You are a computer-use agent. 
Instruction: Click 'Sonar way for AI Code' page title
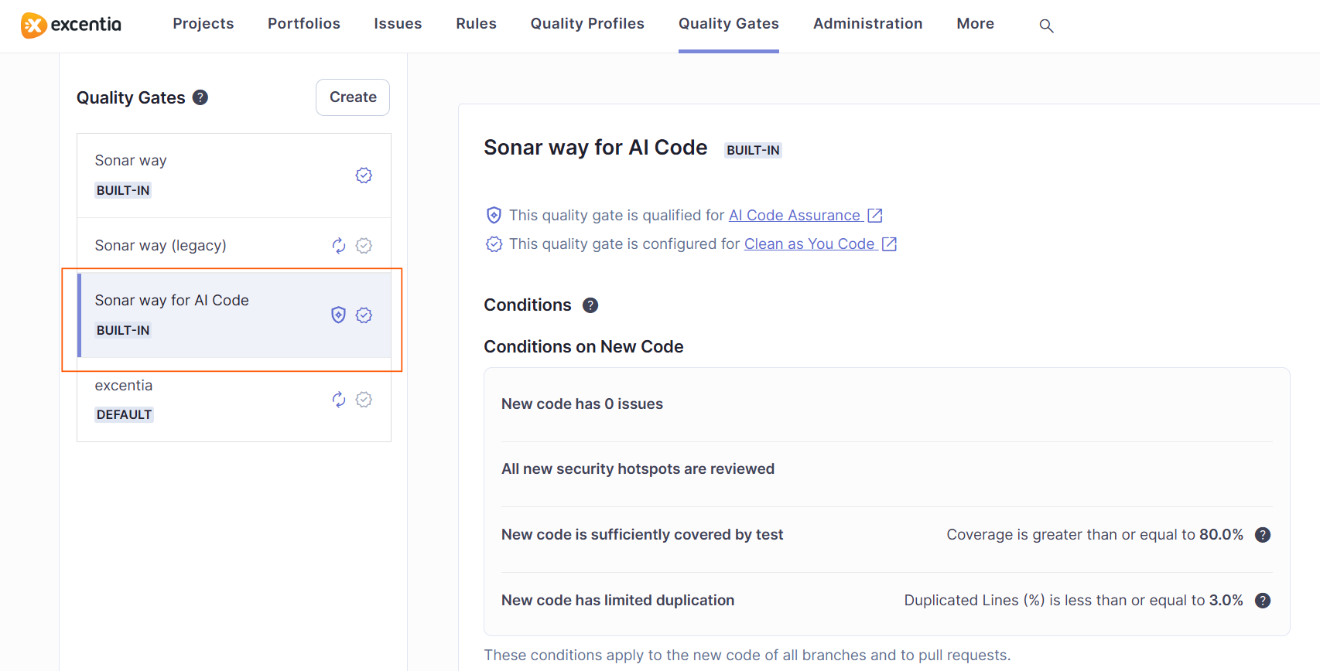[x=596, y=148]
